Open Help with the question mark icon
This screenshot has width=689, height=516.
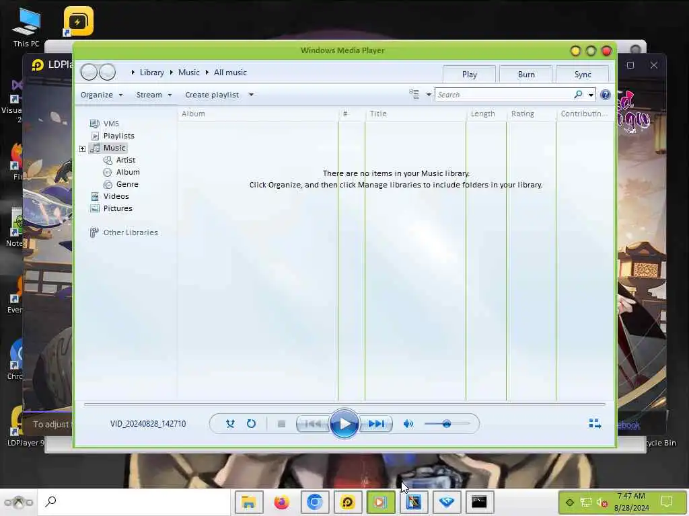605,95
